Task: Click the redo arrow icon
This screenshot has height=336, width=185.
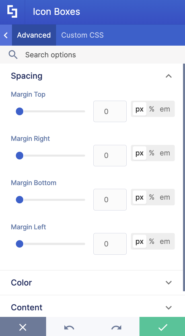Action: tap(116, 327)
